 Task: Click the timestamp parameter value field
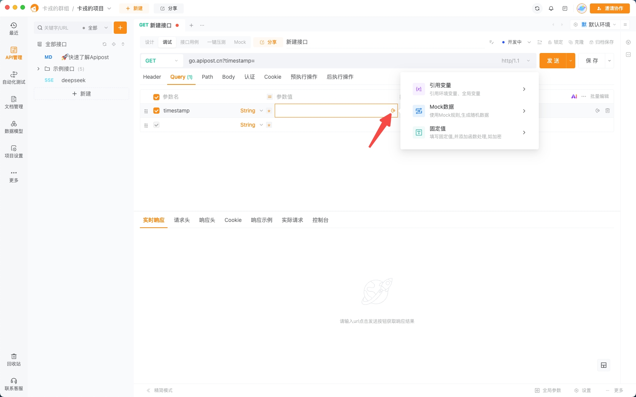(x=336, y=111)
